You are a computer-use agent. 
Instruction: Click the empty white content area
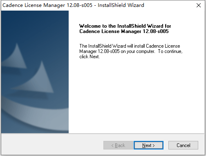(x=136, y=95)
